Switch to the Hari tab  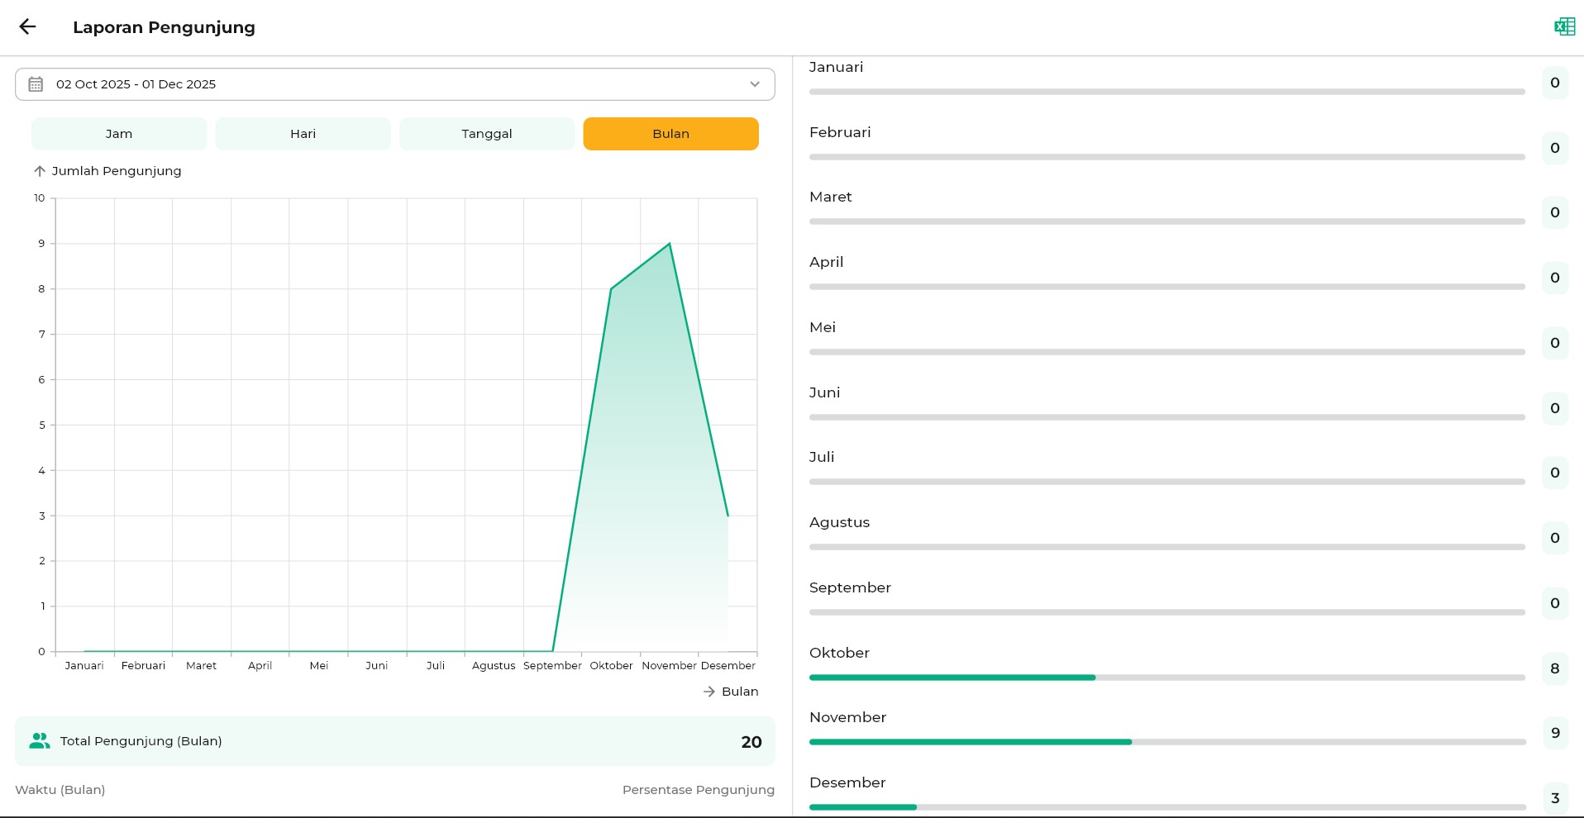[x=303, y=134]
